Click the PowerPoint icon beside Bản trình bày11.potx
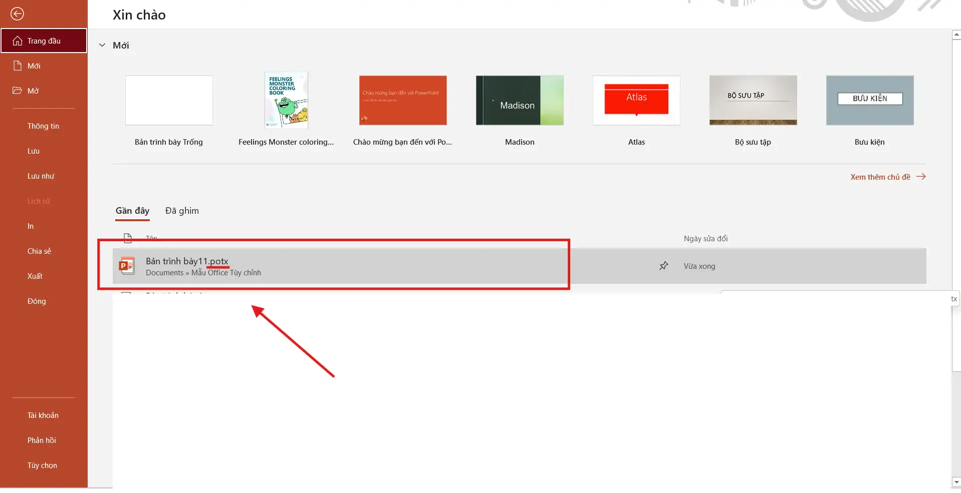961x493 pixels. pyautogui.click(x=127, y=265)
